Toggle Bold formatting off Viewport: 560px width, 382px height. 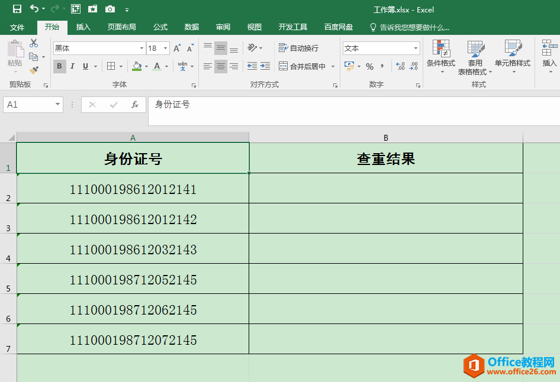coord(59,66)
